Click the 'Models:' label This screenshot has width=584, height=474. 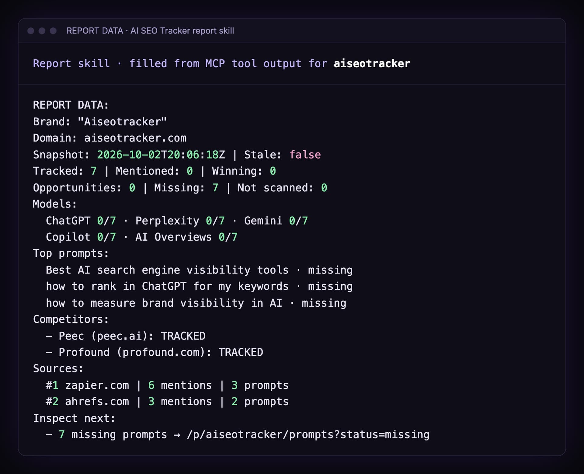point(55,204)
